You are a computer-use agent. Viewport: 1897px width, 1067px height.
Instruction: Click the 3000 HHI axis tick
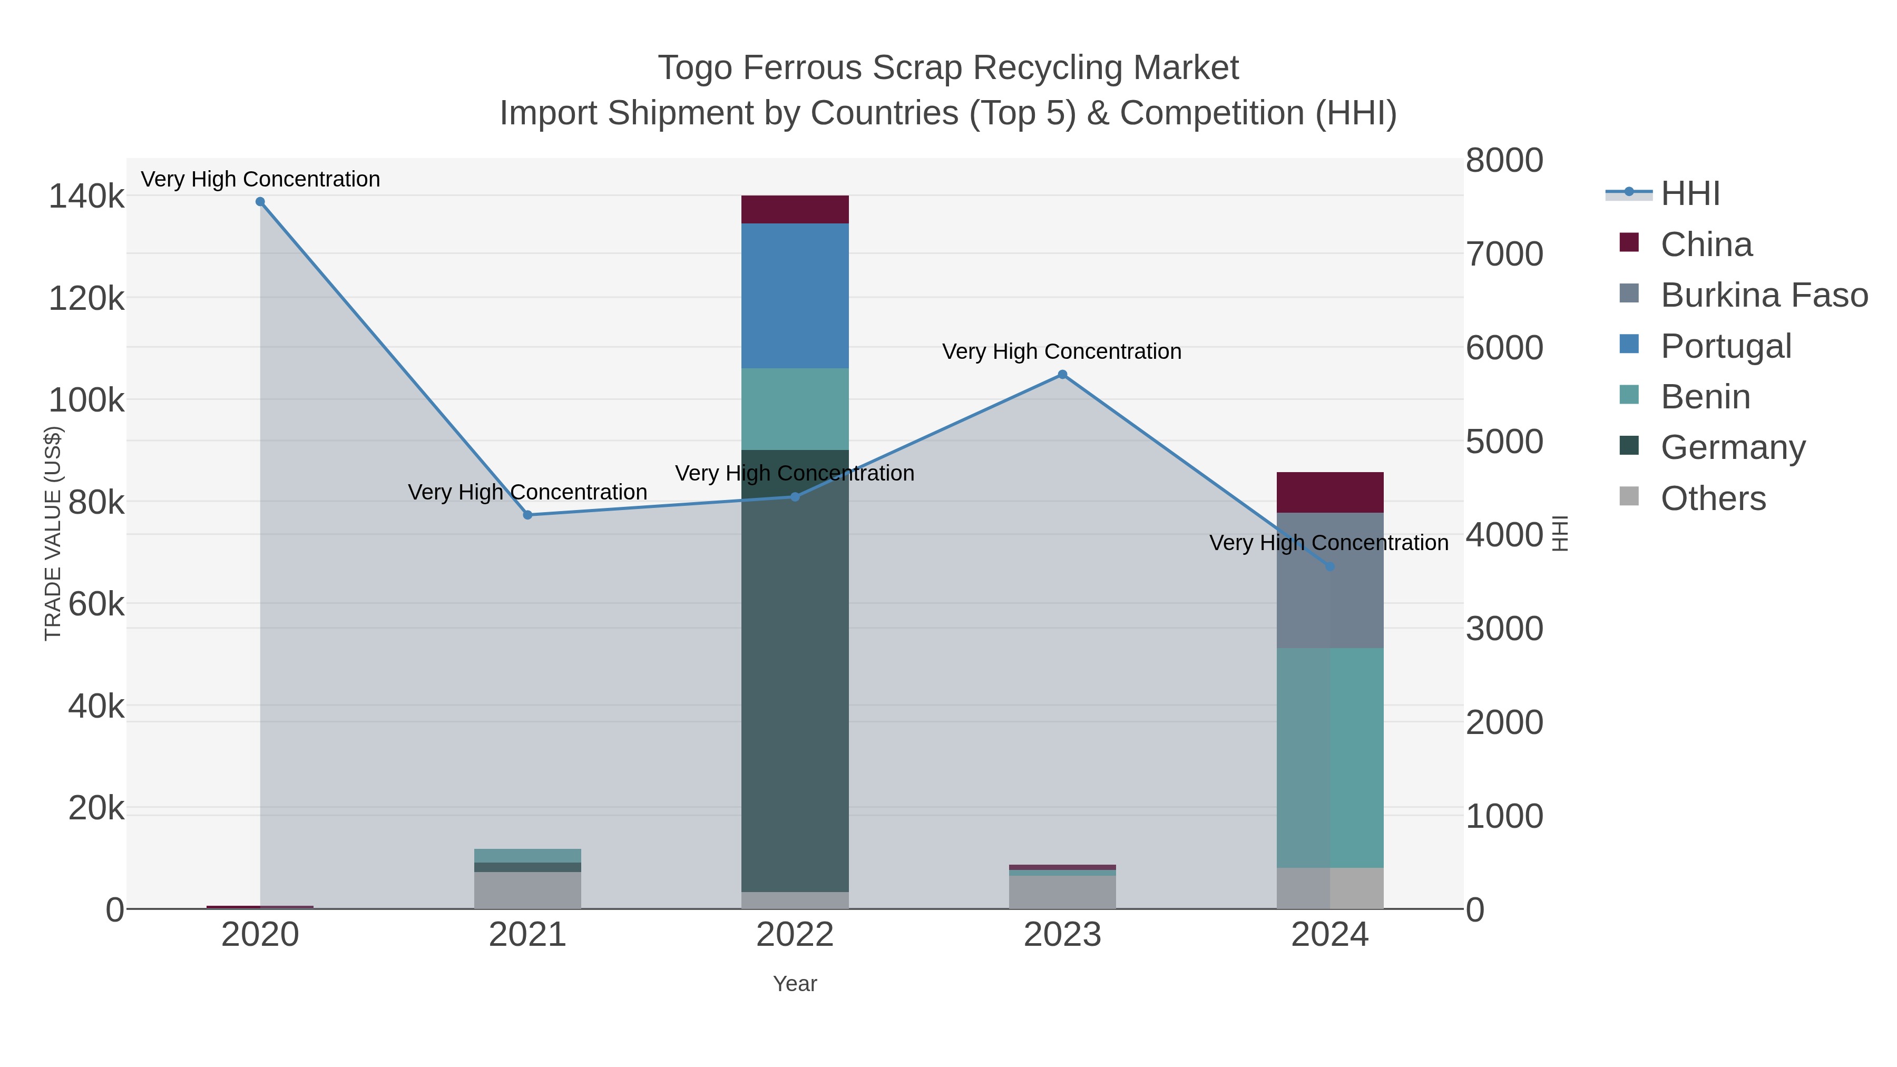click(1504, 629)
